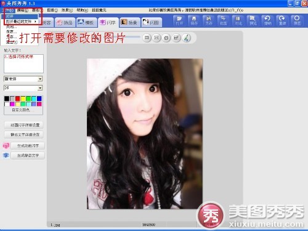Click the 打开 open-folder toolbar icon
This screenshot has width=308, height=231.
pyautogui.click(x=179, y=20)
